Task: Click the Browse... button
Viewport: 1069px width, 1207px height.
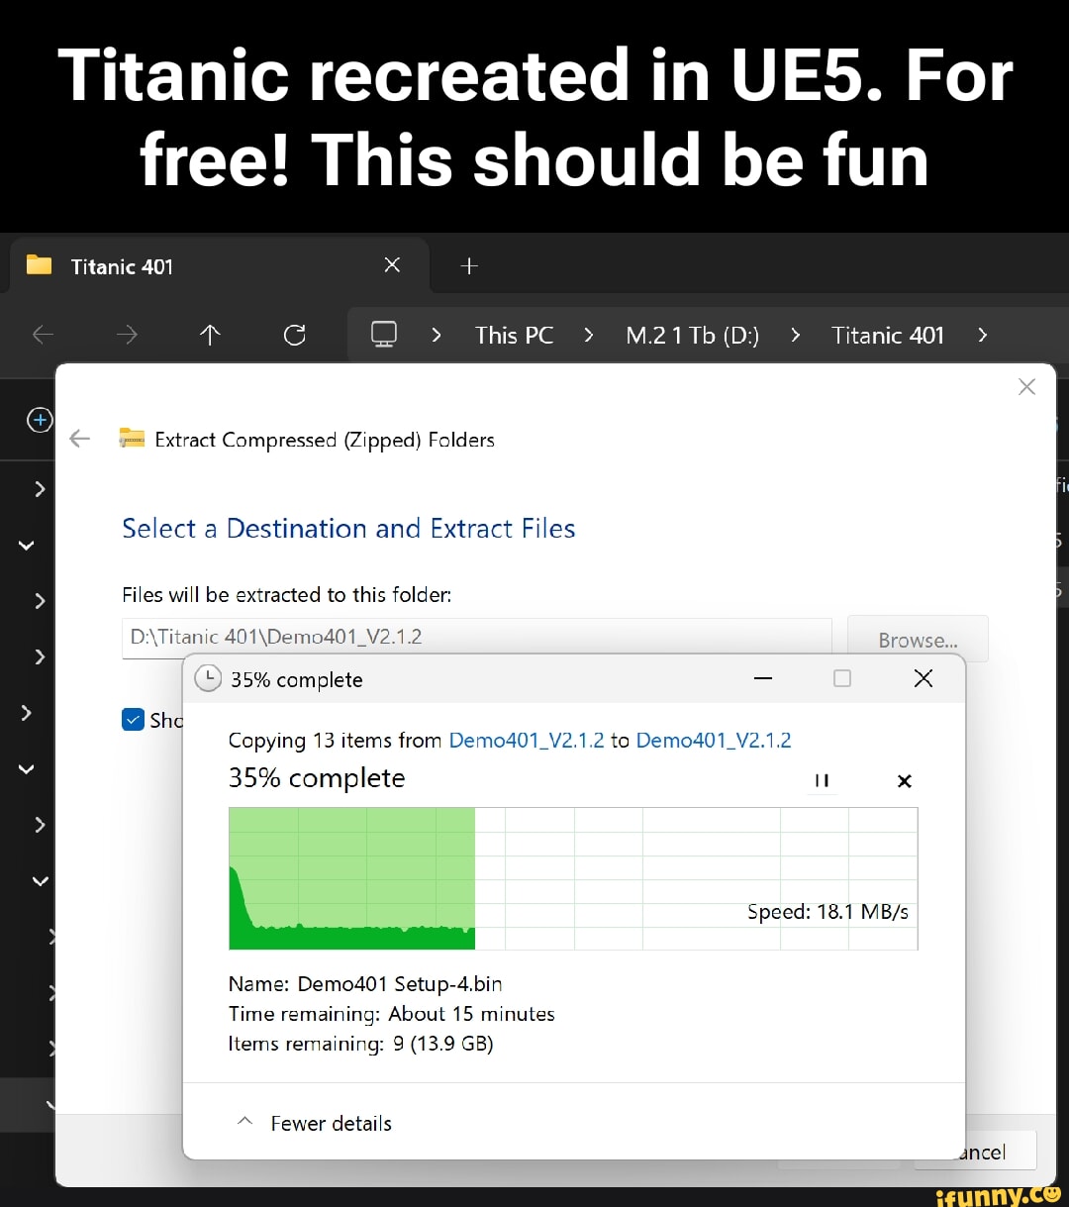Action: coord(918,640)
